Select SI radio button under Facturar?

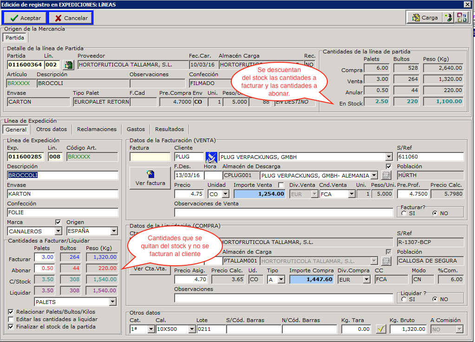(x=404, y=213)
